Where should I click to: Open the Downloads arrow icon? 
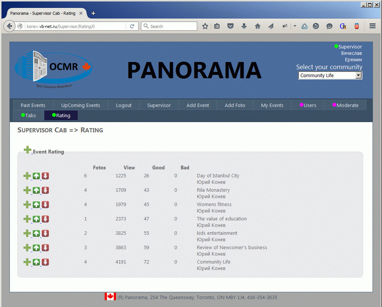coord(244,26)
